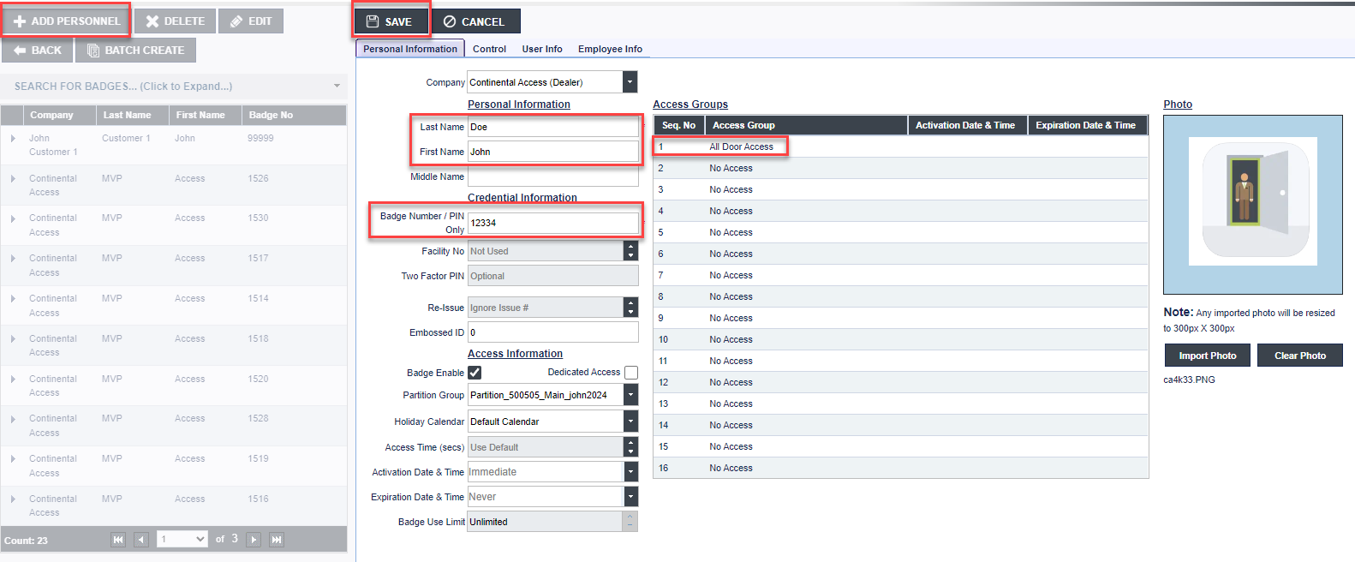Jump to last page of badge list
The image size is (1355, 562).
[x=277, y=540]
